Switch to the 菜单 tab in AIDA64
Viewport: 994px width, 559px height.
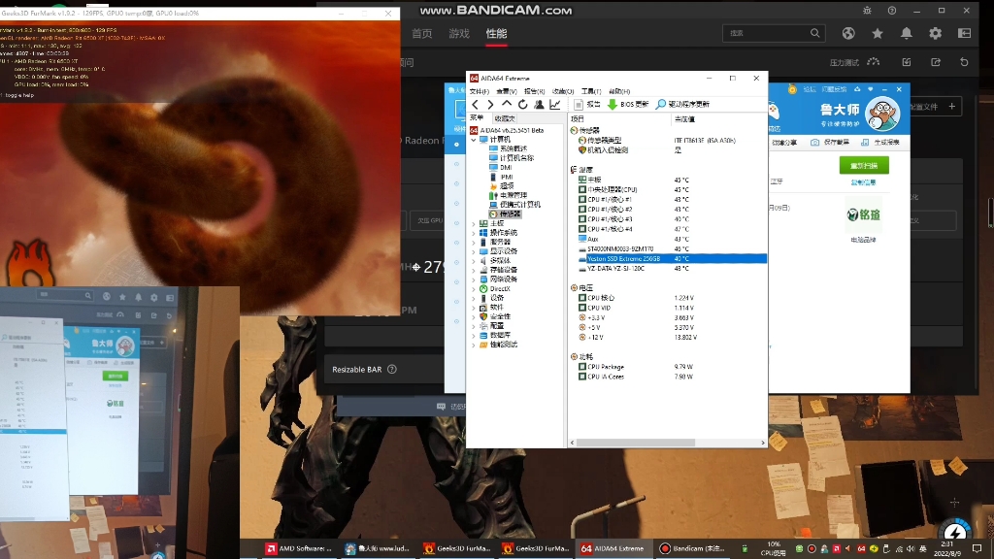click(x=478, y=118)
